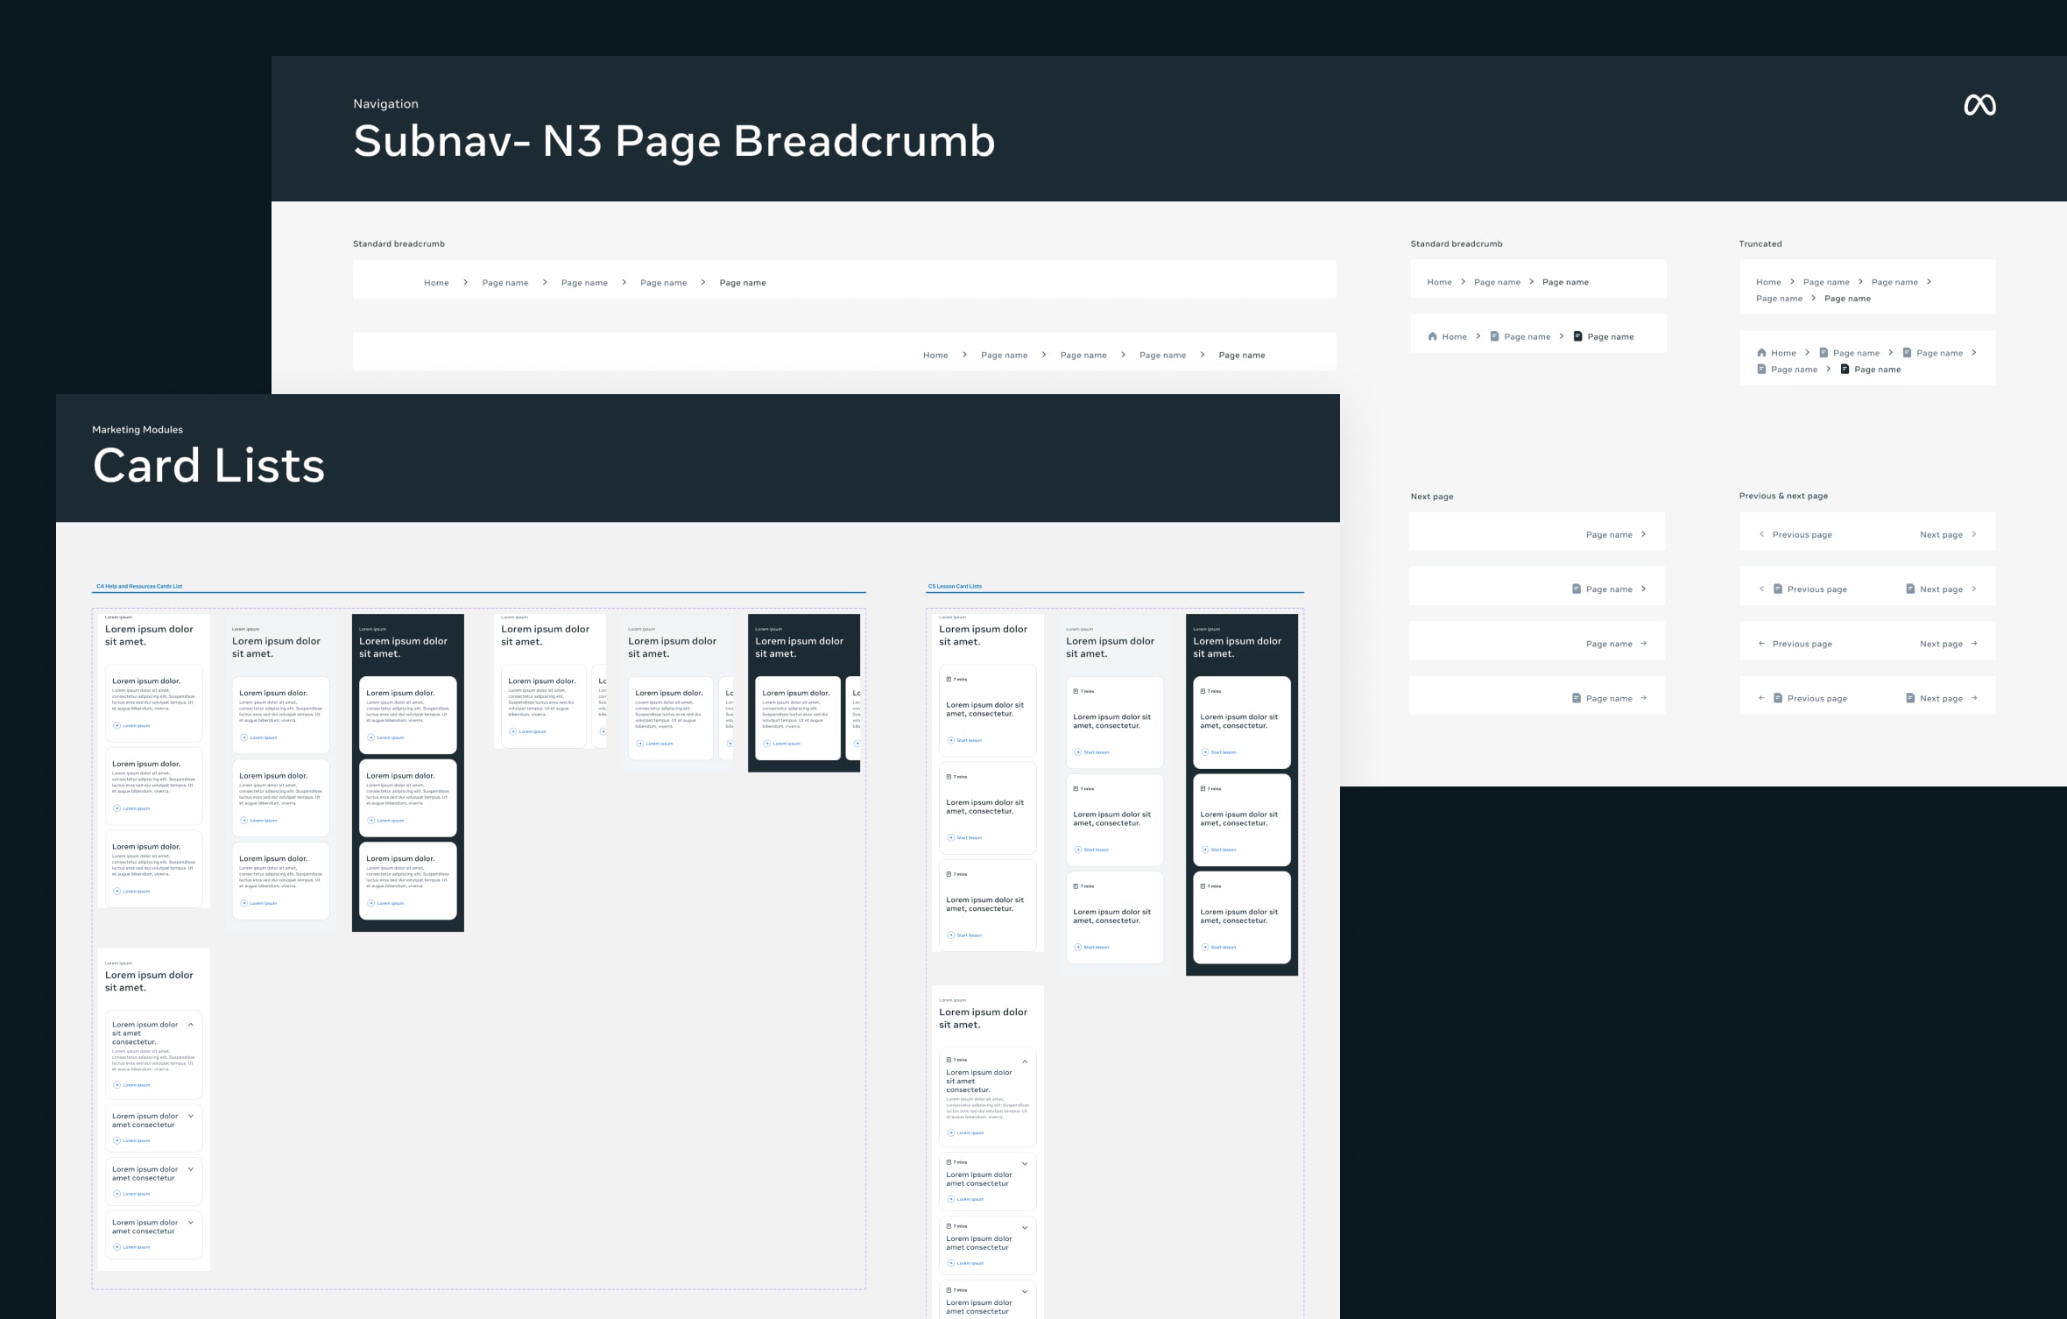The image size is (2067, 1319).
Task: Click dark document icon in three-item breadcrumb
Action: (x=1577, y=336)
